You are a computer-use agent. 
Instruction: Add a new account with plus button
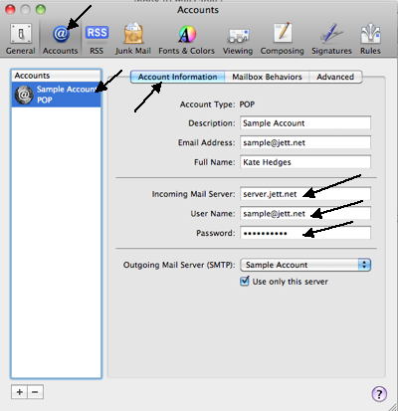[19, 392]
